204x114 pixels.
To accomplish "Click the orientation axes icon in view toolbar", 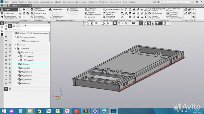I will (x=107, y=23).
